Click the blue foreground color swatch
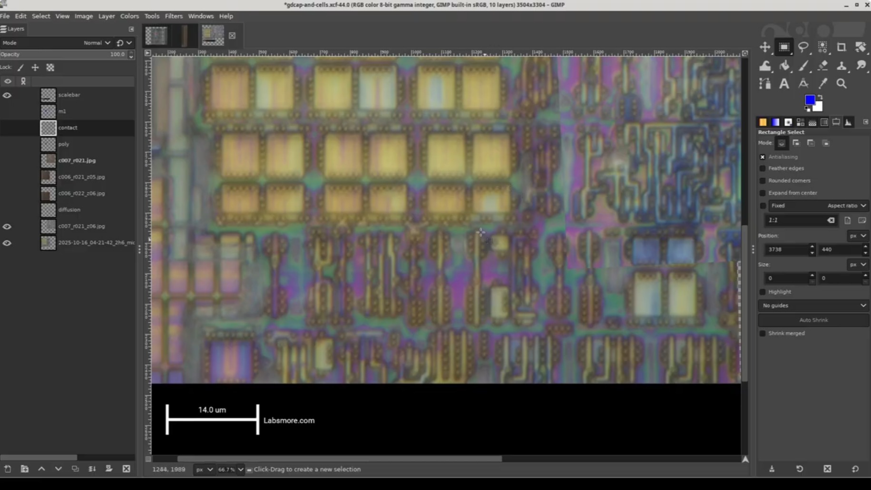 pos(810,99)
